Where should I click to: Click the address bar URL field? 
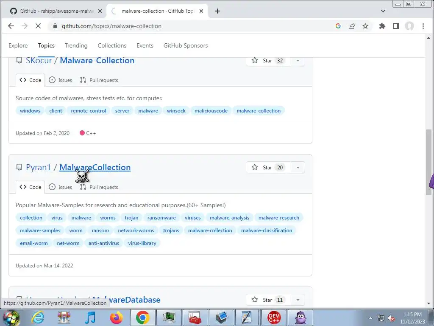click(191, 26)
